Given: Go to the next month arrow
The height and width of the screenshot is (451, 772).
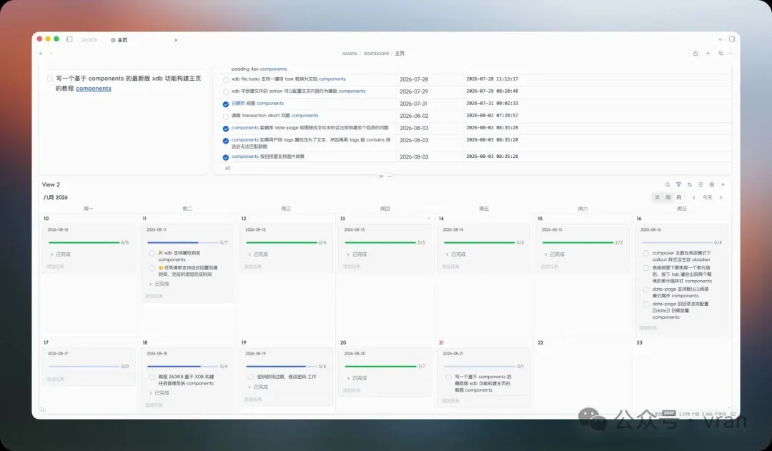Looking at the screenshot, I should [721, 197].
